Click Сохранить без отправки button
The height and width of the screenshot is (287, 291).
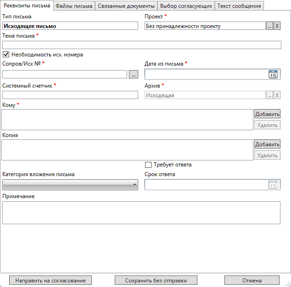click(x=156, y=280)
